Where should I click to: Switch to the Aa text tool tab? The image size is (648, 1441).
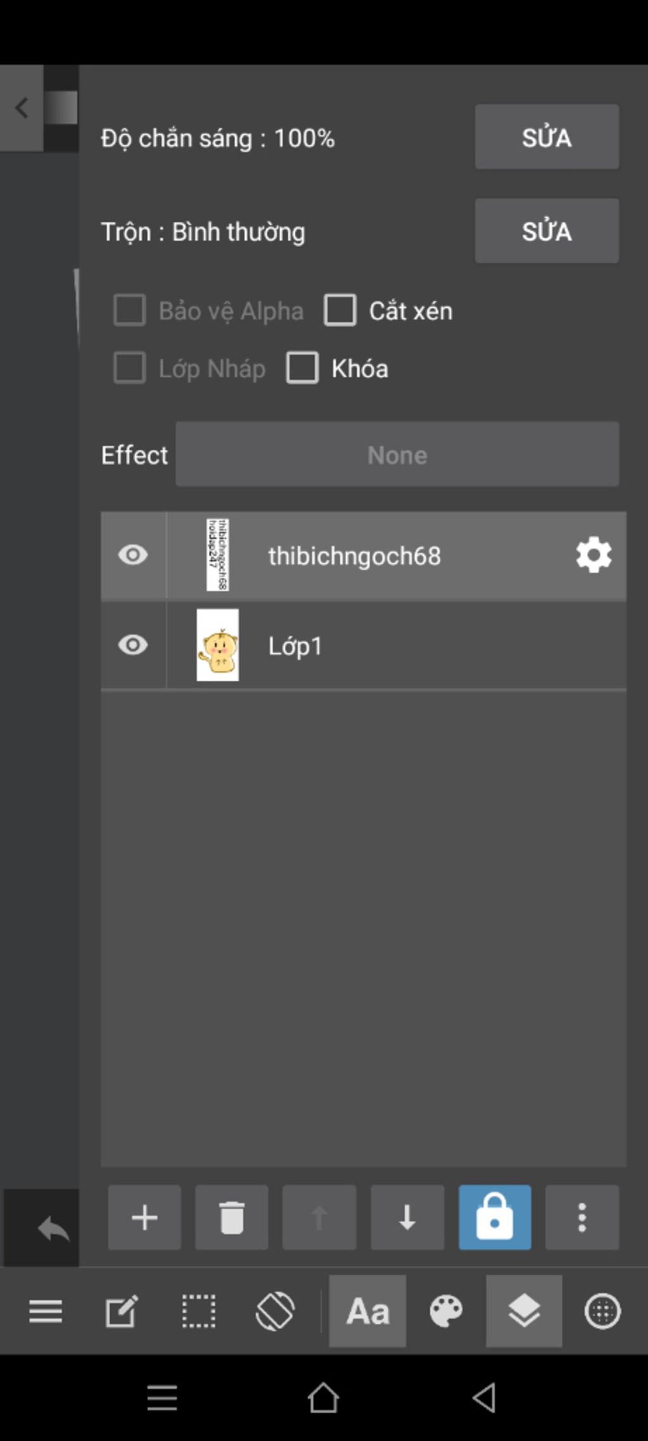click(368, 1311)
